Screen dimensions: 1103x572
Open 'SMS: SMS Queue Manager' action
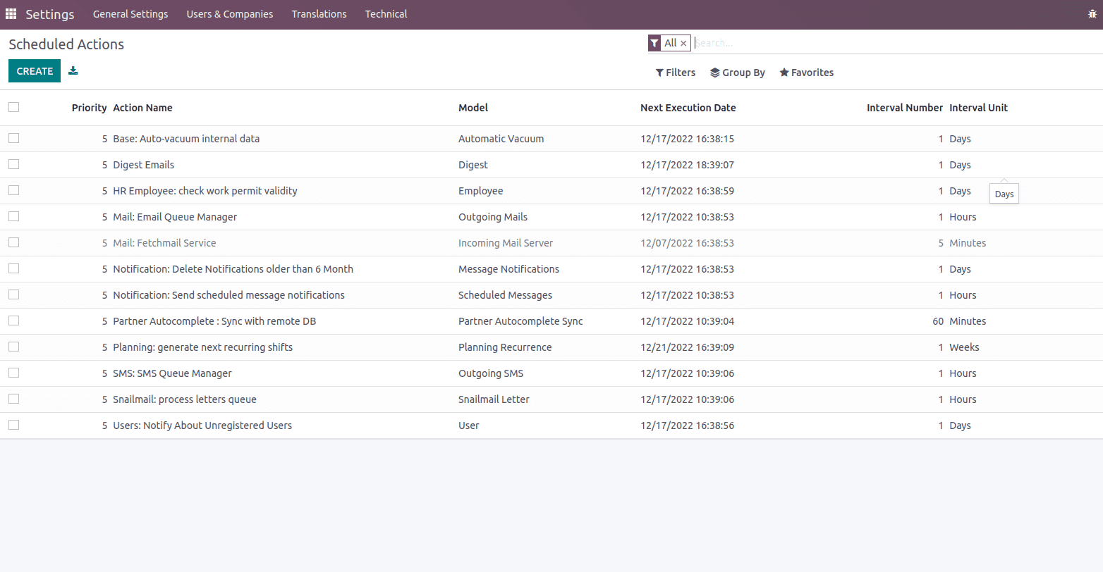(172, 373)
